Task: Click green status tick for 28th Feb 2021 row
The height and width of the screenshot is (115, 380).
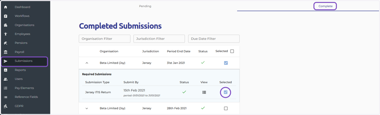Action: [203, 108]
